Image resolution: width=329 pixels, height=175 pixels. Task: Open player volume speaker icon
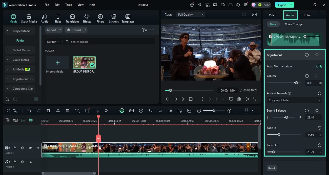[246, 99]
